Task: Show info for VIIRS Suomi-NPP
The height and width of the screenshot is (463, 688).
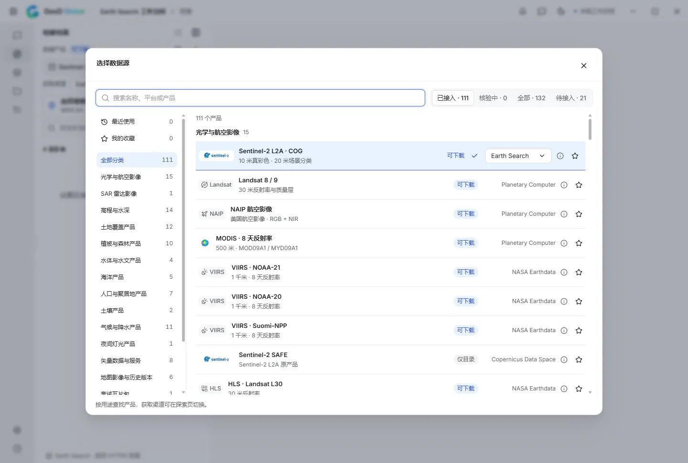Action: [x=564, y=330]
